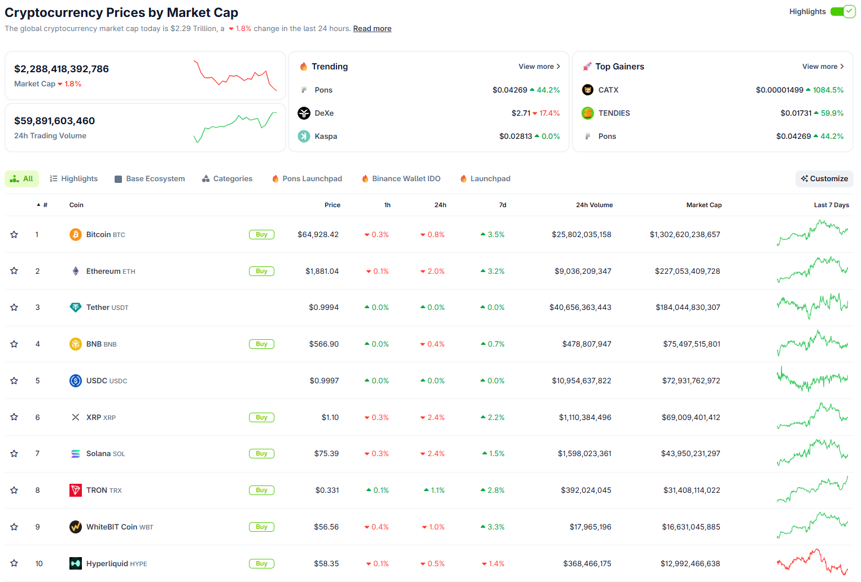
Task: Click the Ethereum diamond logo icon
Action: coord(76,271)
